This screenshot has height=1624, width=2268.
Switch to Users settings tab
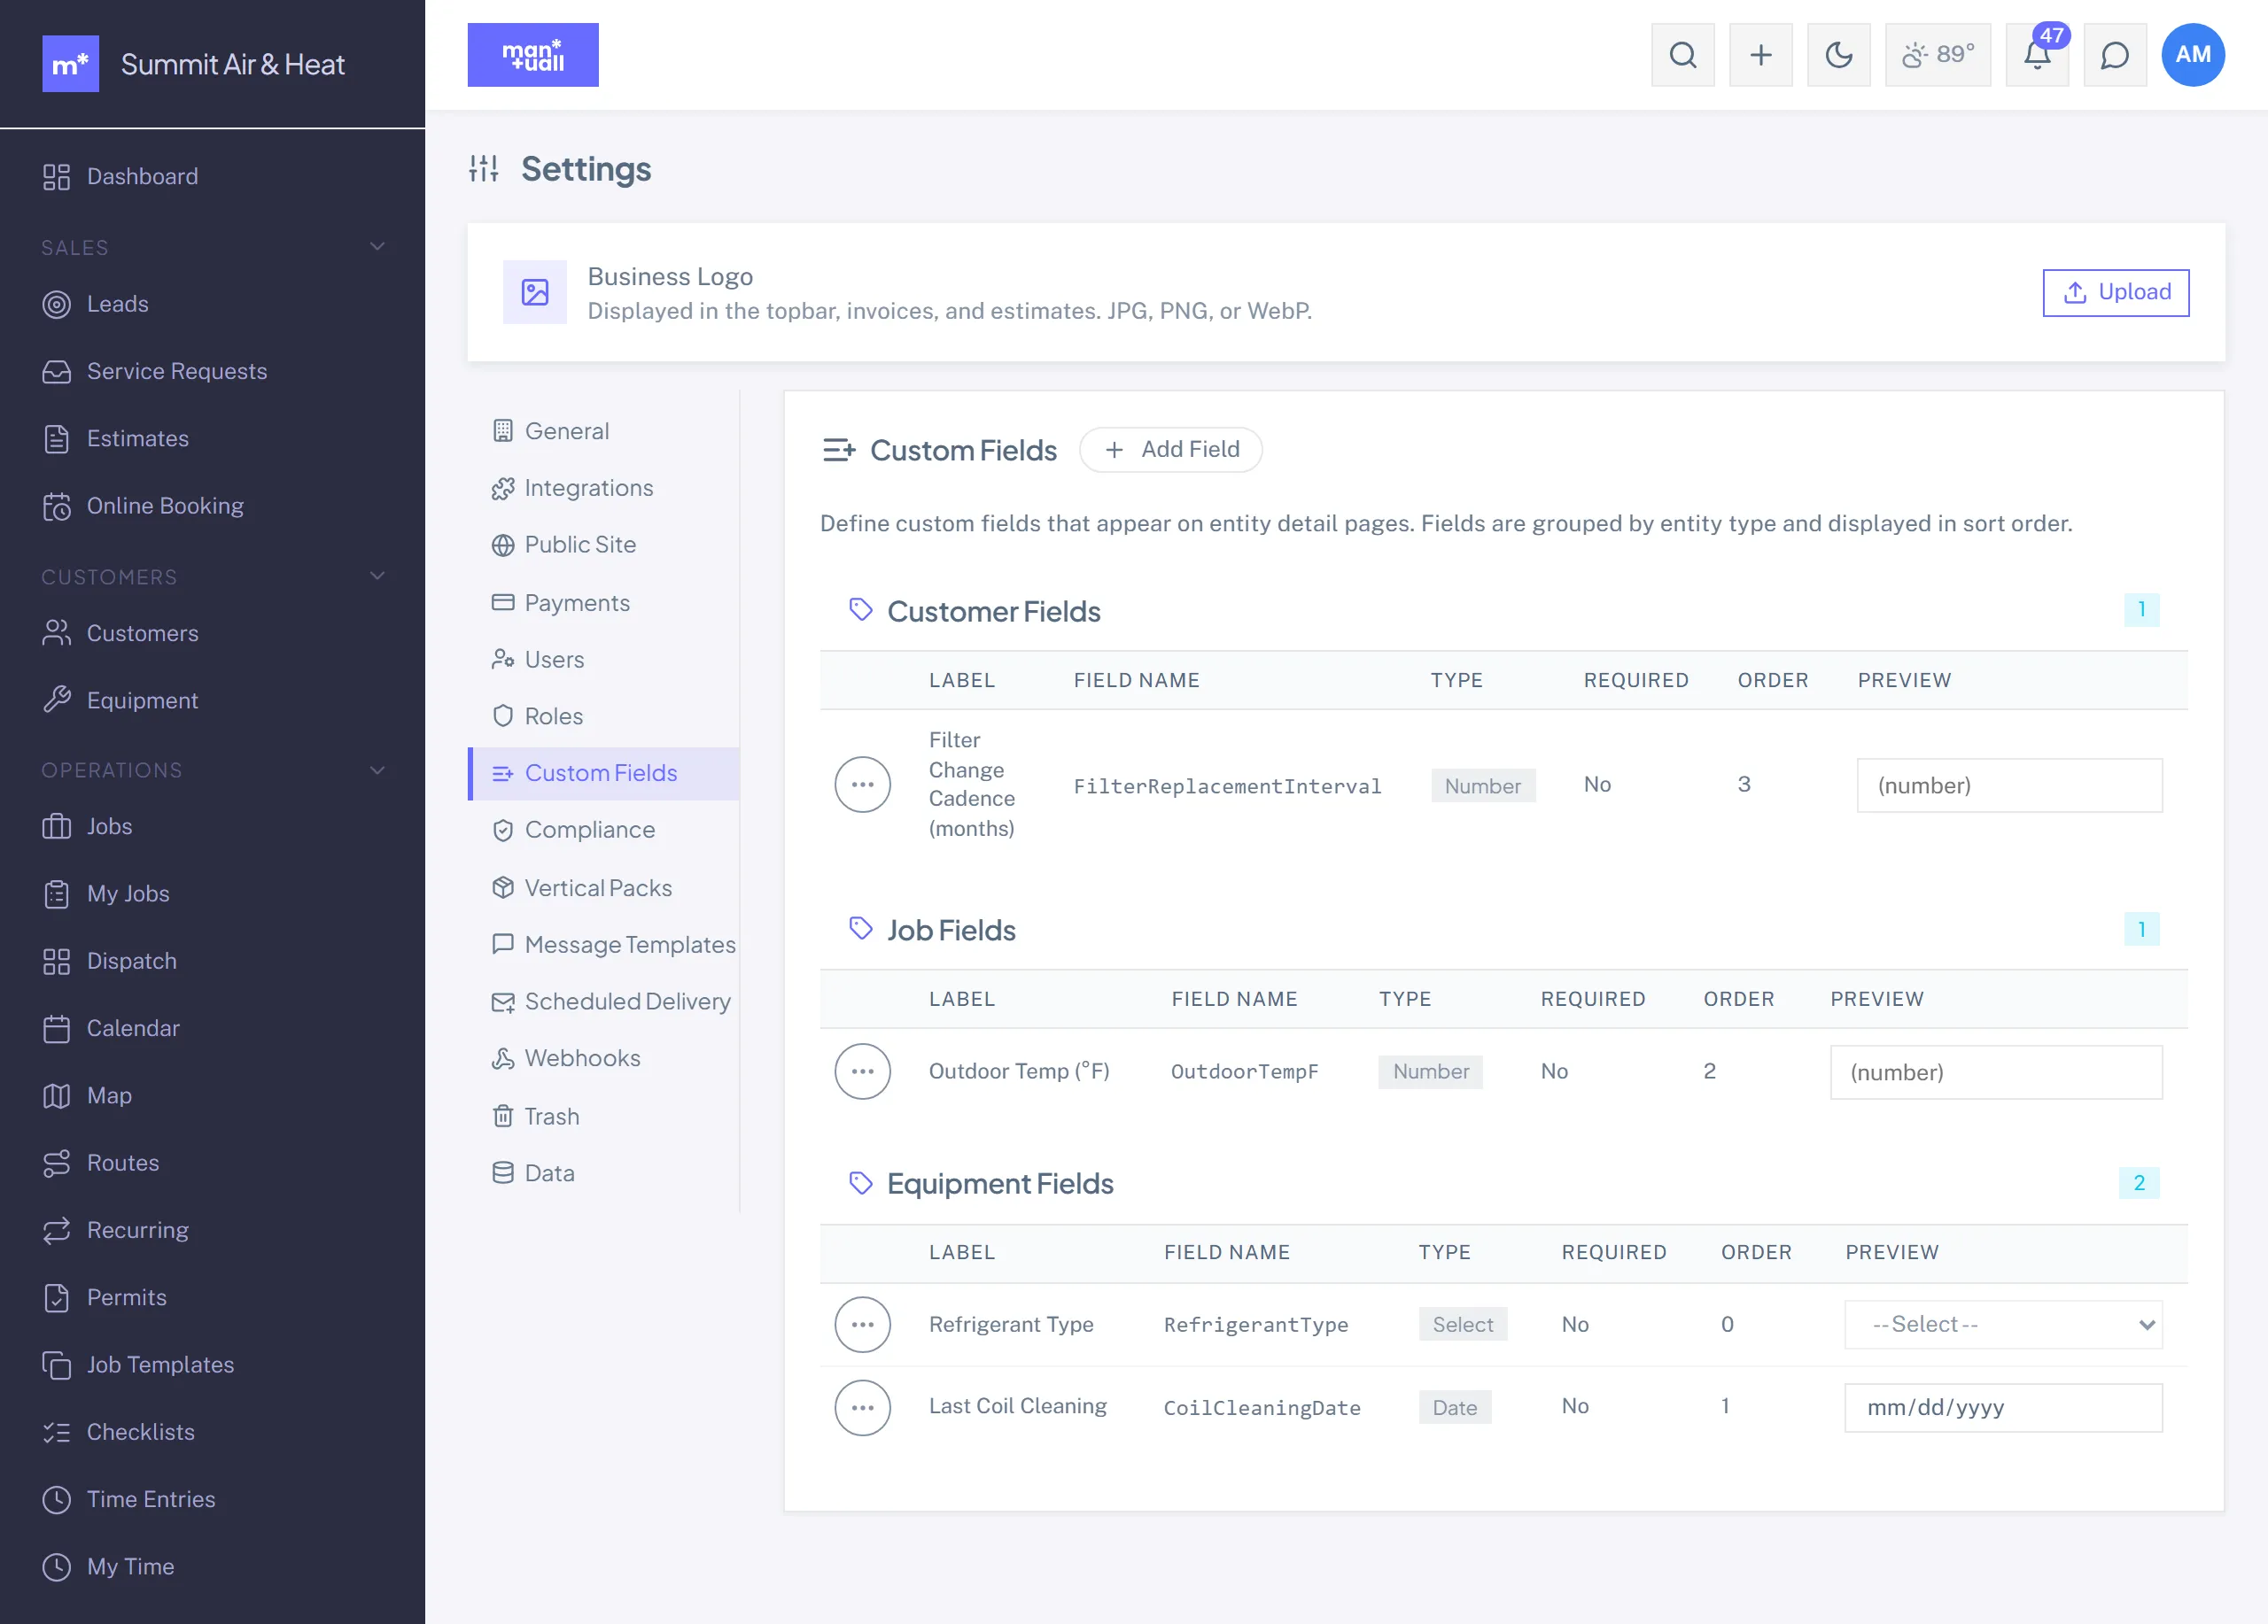pos(604,660)
